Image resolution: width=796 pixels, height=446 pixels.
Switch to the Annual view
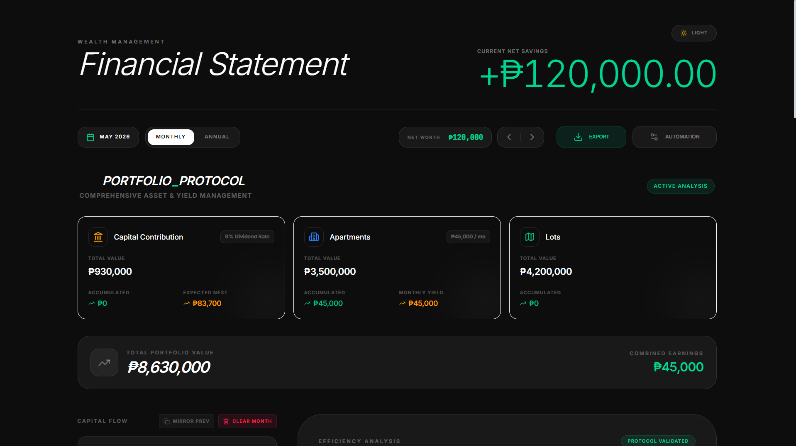pyautogui.click(x=217, y=137)
